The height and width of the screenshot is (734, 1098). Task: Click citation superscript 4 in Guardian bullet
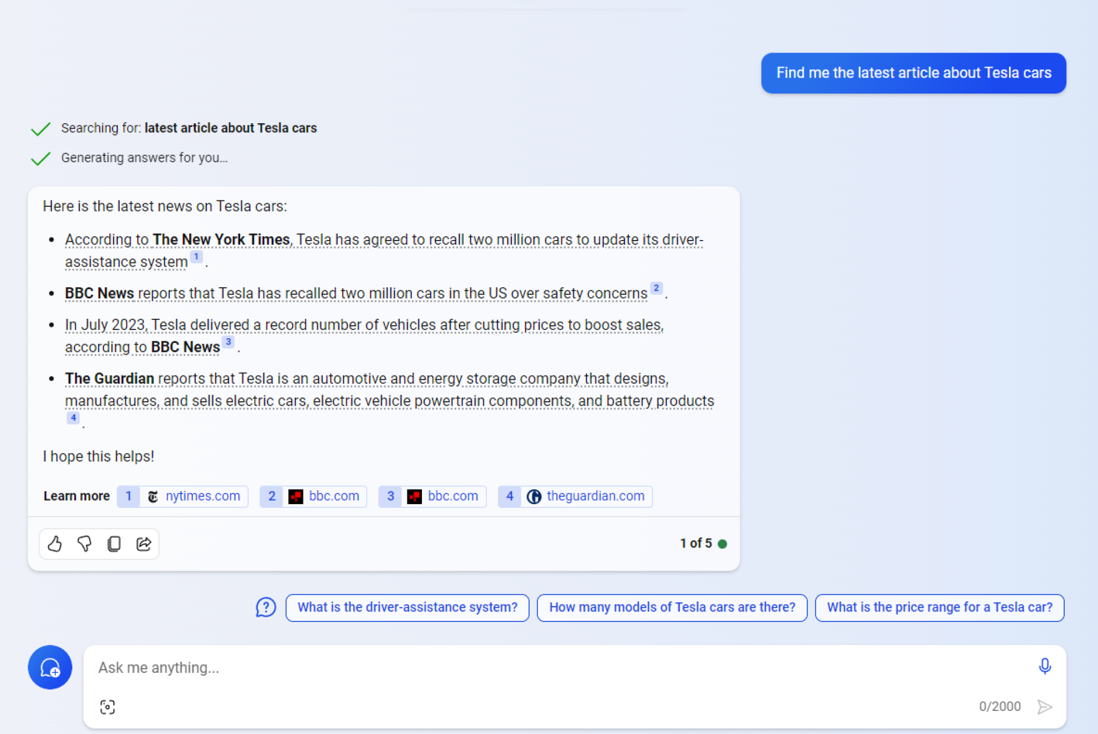(73, 418)
